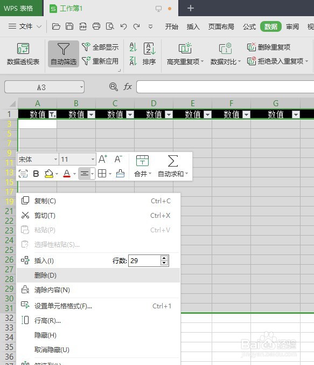
Task: Sort ascending with the A-Z icon
Action: point(133,47)
